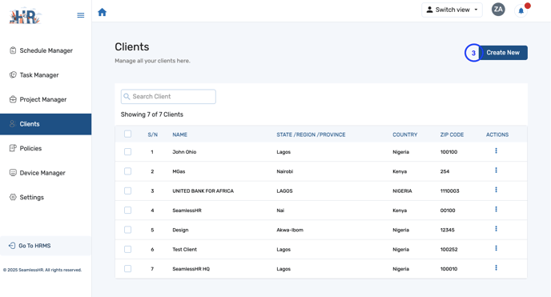Click the MGas client name
The width and height of the screenshot is (551, 297).
click(x=179, y=171)
